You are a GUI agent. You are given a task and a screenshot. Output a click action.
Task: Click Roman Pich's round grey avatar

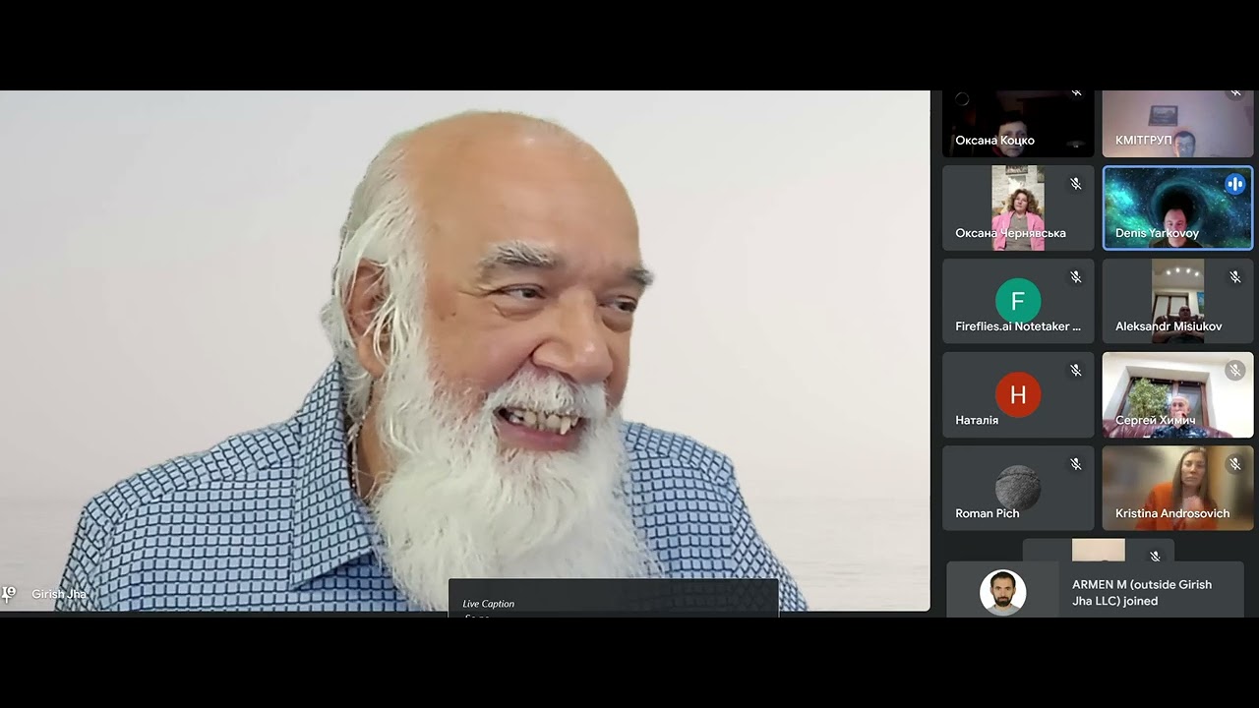tap(1018, 488)
